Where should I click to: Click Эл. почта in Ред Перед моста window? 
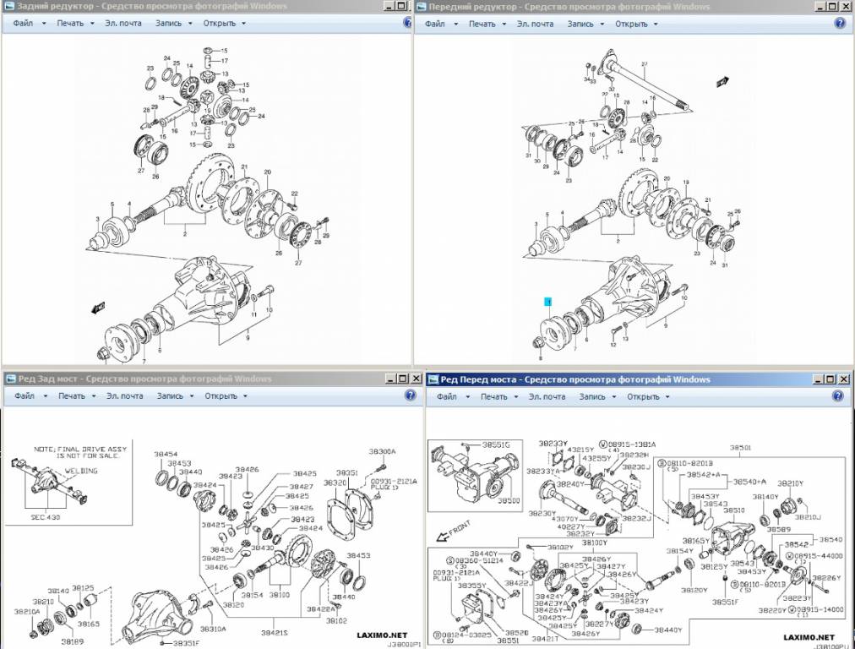pyautogui.click(x=547, y=396)
